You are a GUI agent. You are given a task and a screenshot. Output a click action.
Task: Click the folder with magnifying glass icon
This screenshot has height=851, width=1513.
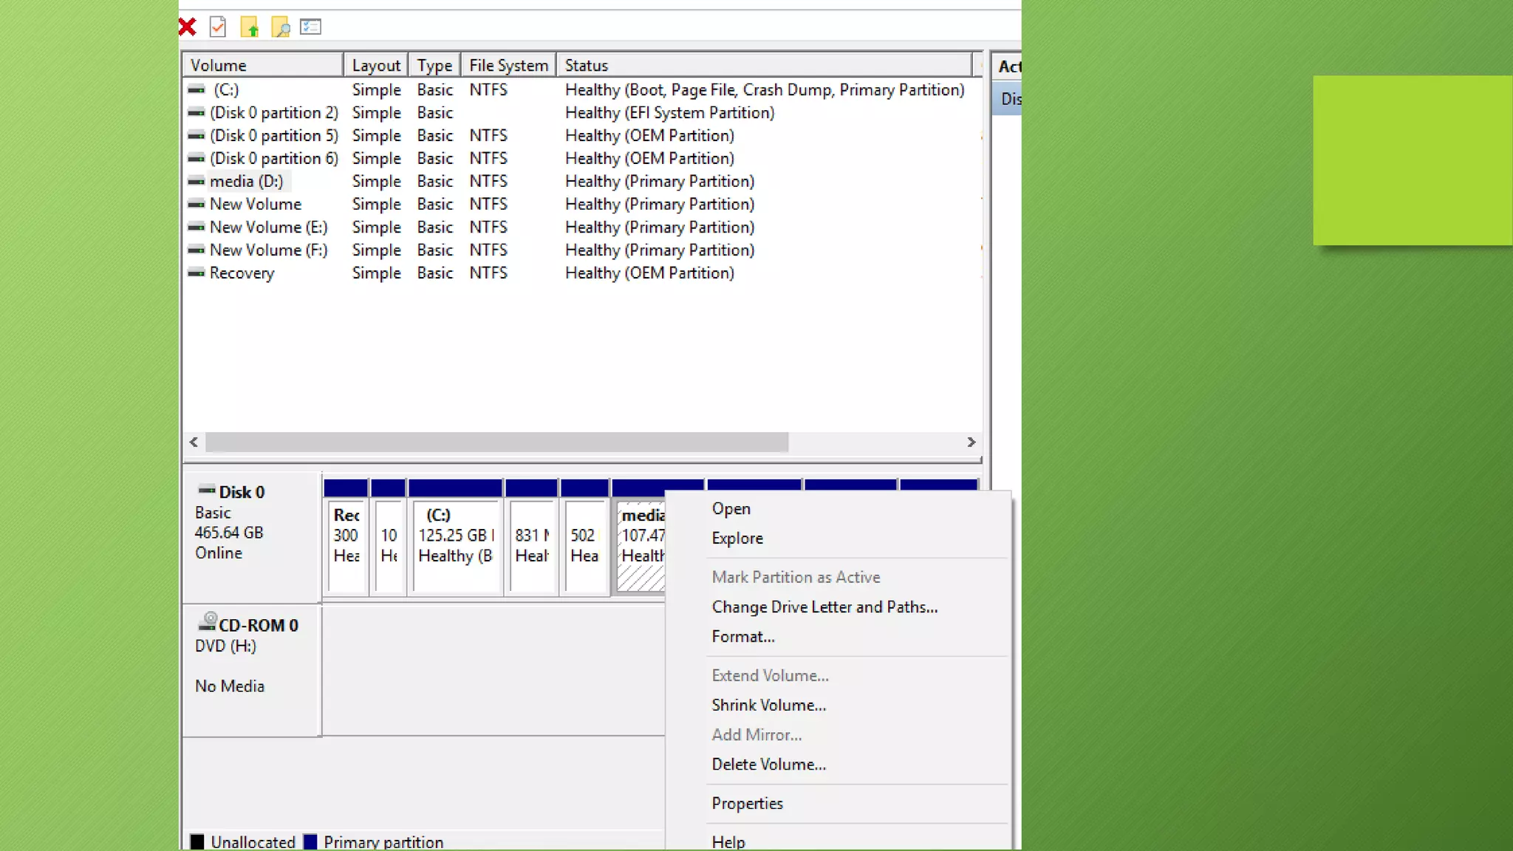[281, 27]
